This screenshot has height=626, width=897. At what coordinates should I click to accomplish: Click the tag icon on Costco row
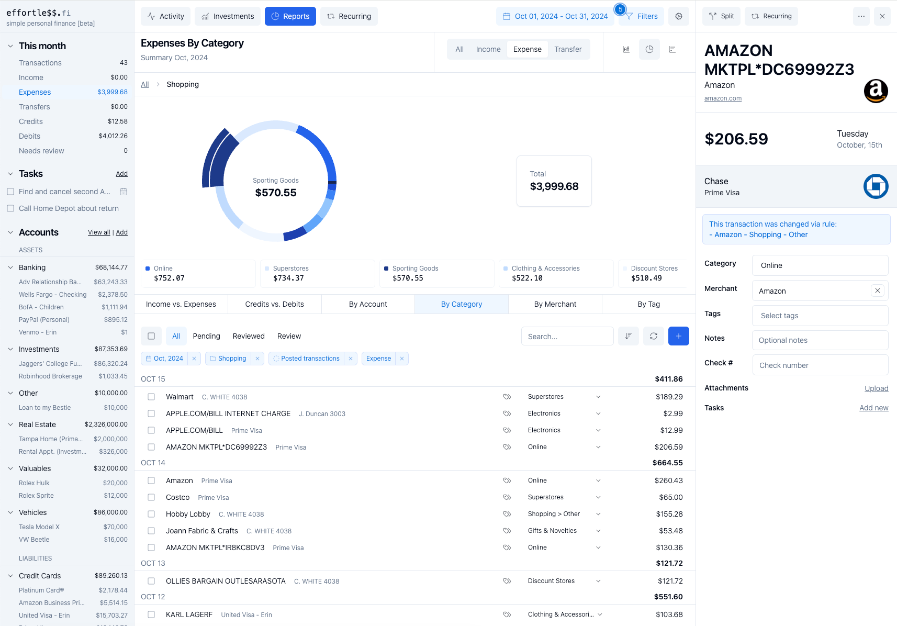click(x=507, y=497)
